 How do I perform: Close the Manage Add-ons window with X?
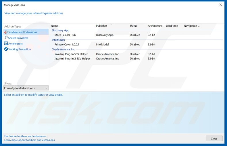tap(221, 5)
